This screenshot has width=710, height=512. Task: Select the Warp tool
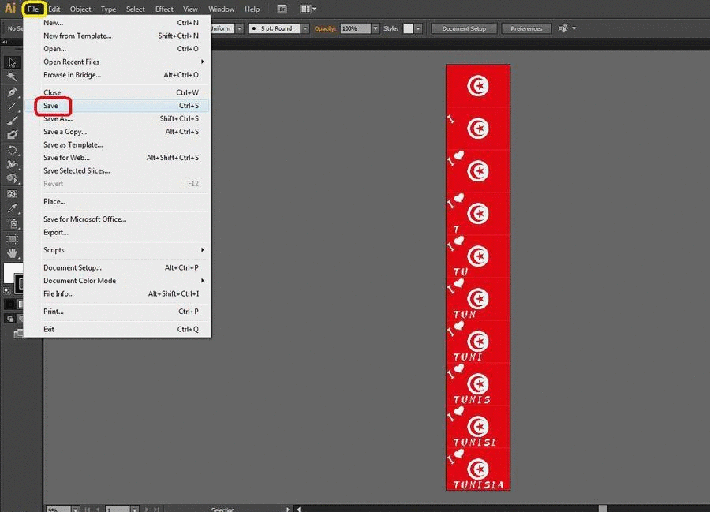click(12, 164)
